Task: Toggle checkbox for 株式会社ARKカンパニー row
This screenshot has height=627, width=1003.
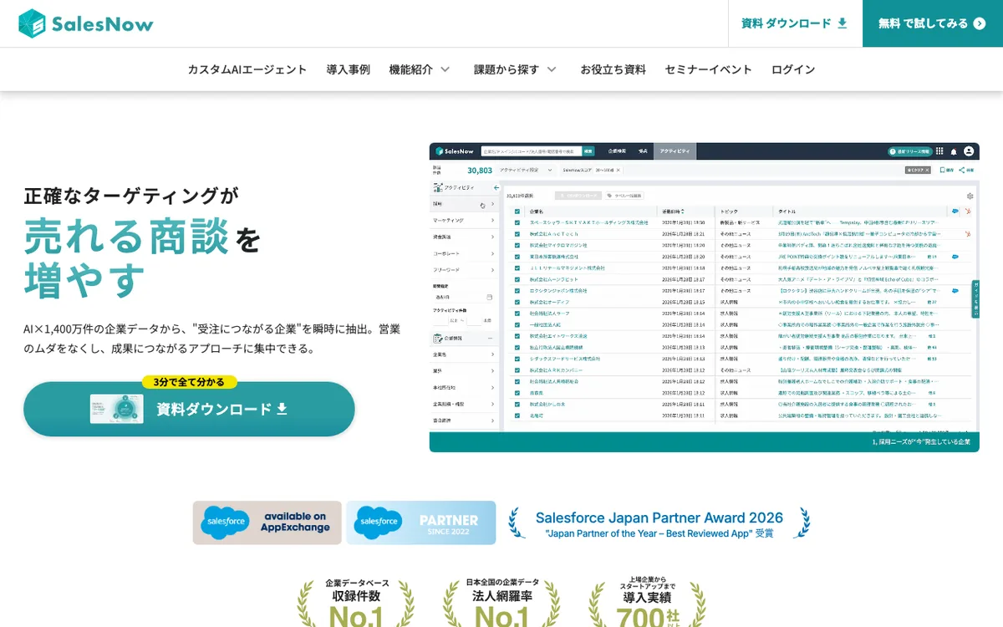Action: [517, 370]
